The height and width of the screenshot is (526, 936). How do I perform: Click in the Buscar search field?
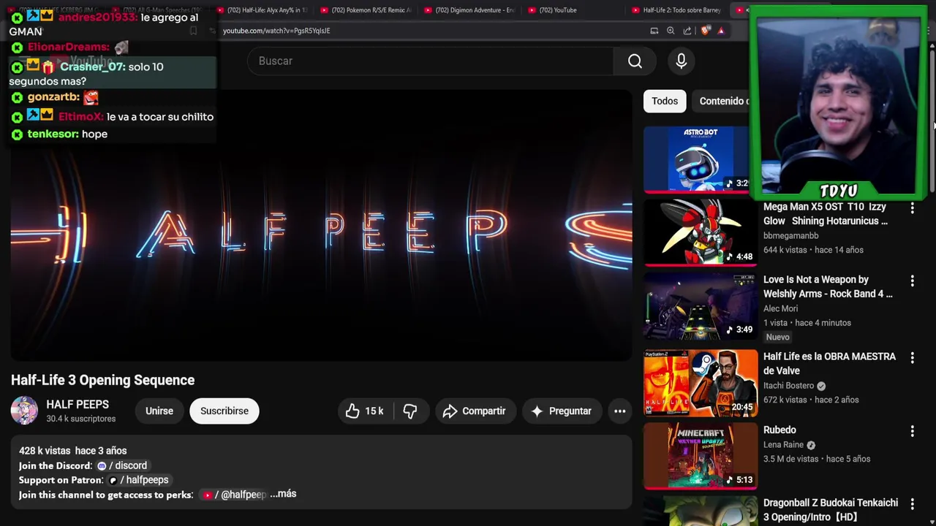click(x=431, y=61)
